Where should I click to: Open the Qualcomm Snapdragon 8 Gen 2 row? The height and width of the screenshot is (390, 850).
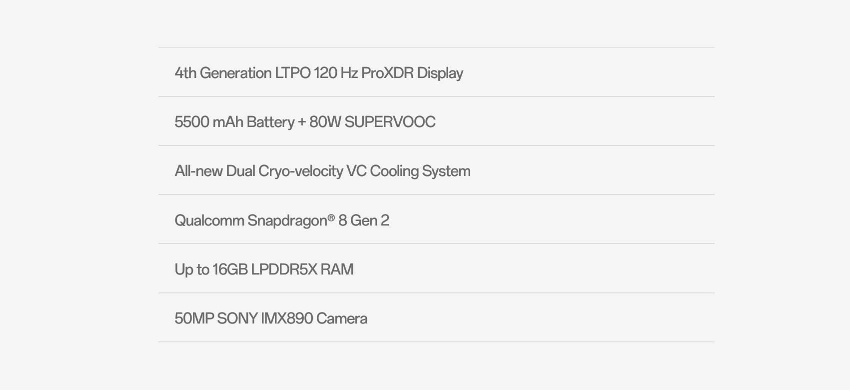pos(436,219)
